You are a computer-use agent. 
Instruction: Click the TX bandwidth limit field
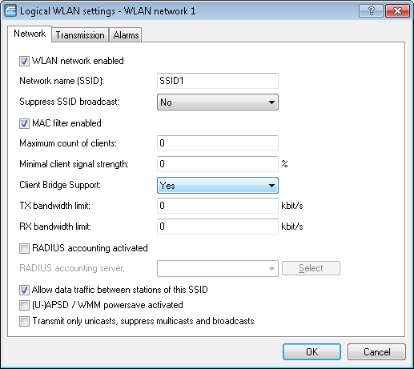(218, 206)
